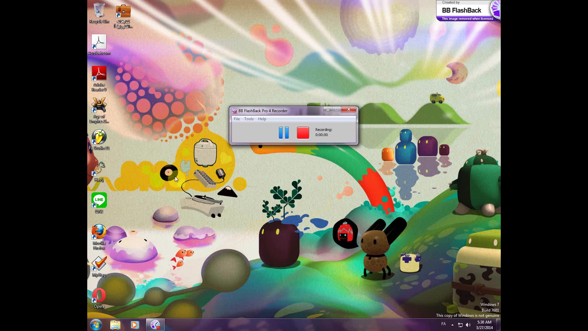Show hidden icons in the system tray
Image resolution: width=588 pixels, height=331 pixels.
coord(452,325)
